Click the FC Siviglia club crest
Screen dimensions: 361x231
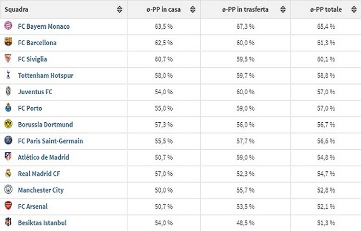tap(8, 58)
